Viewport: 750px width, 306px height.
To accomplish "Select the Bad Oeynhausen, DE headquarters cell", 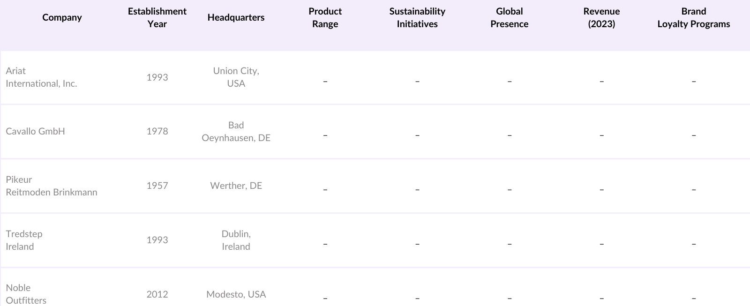I will [x=236, y=131].
